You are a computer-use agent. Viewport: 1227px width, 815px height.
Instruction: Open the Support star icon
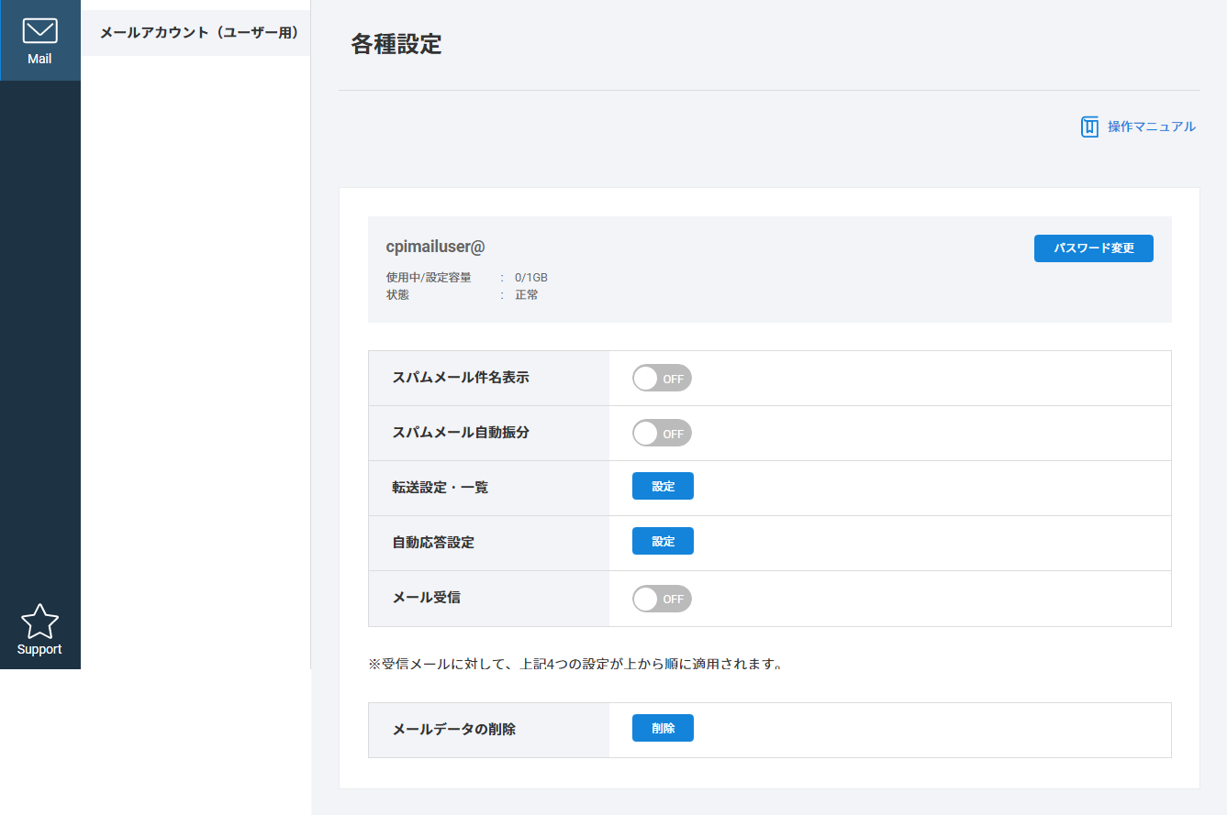point(39,622)
